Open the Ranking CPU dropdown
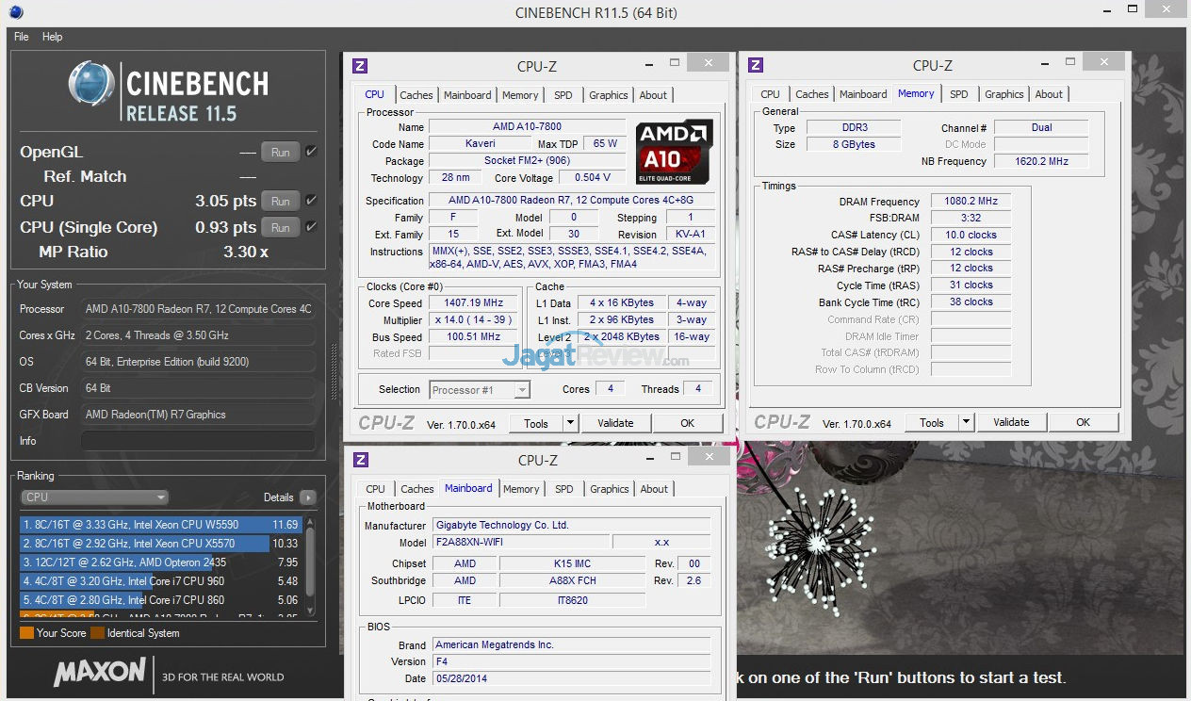 click(x=94, y=497)
